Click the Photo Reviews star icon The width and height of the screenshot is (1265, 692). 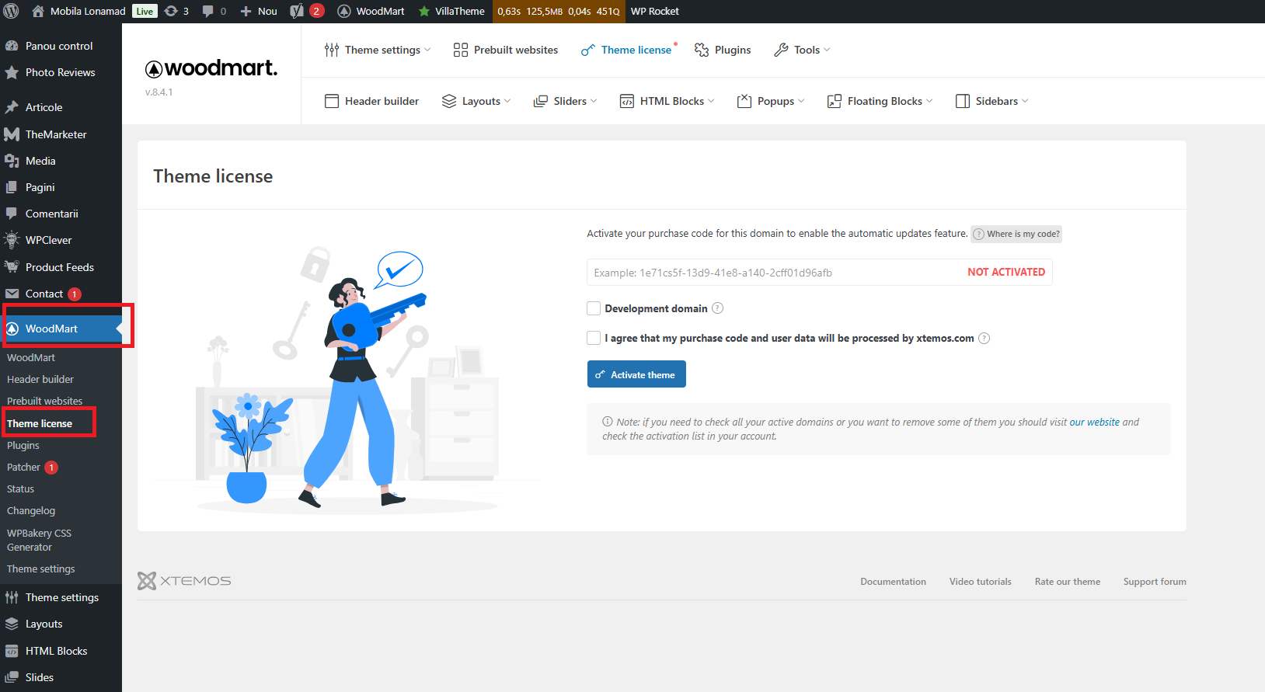tap(12, 72)
